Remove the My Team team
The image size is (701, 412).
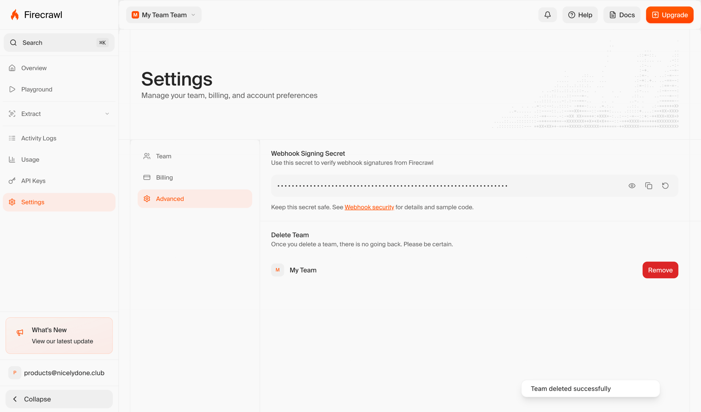660,270
